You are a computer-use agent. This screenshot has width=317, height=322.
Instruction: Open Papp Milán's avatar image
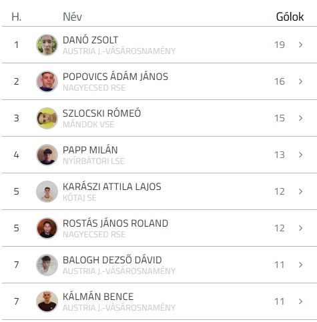[x=47, y=155]
